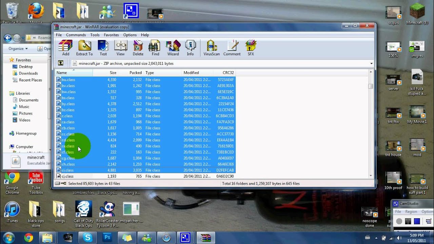This screenshot has height=244, width=434.
Task: Start VirusScan from the WinRAR toolbar
Action: click(212, 48)
